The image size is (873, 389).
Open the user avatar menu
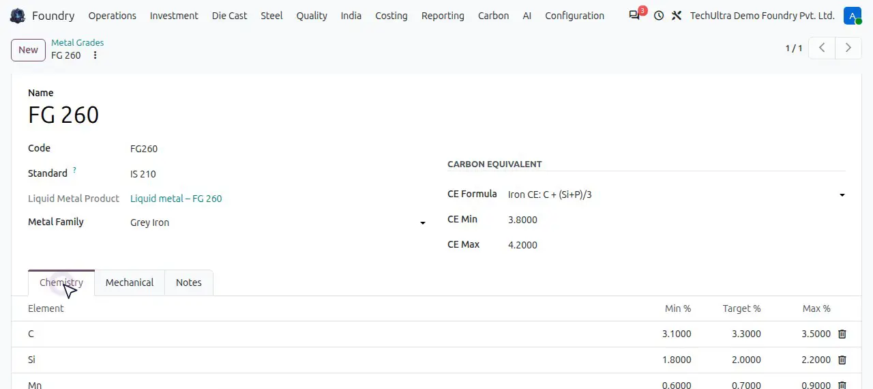[853, 16]
